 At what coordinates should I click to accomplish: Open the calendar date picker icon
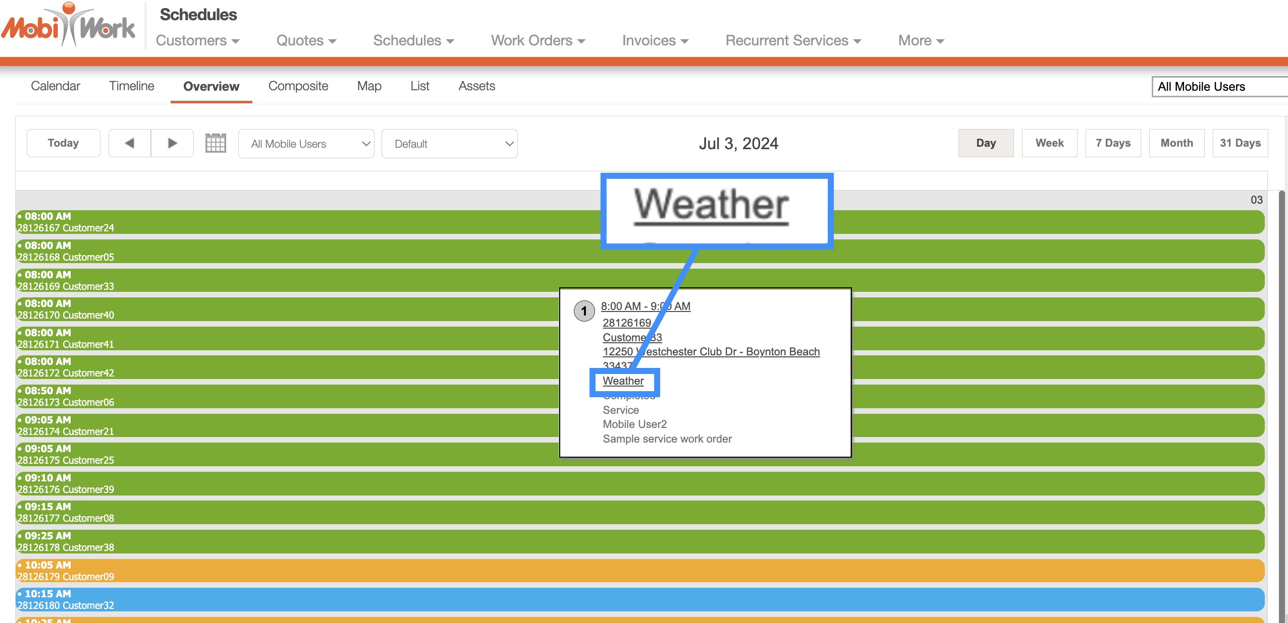pyautogui.click(x=216, y=143)
